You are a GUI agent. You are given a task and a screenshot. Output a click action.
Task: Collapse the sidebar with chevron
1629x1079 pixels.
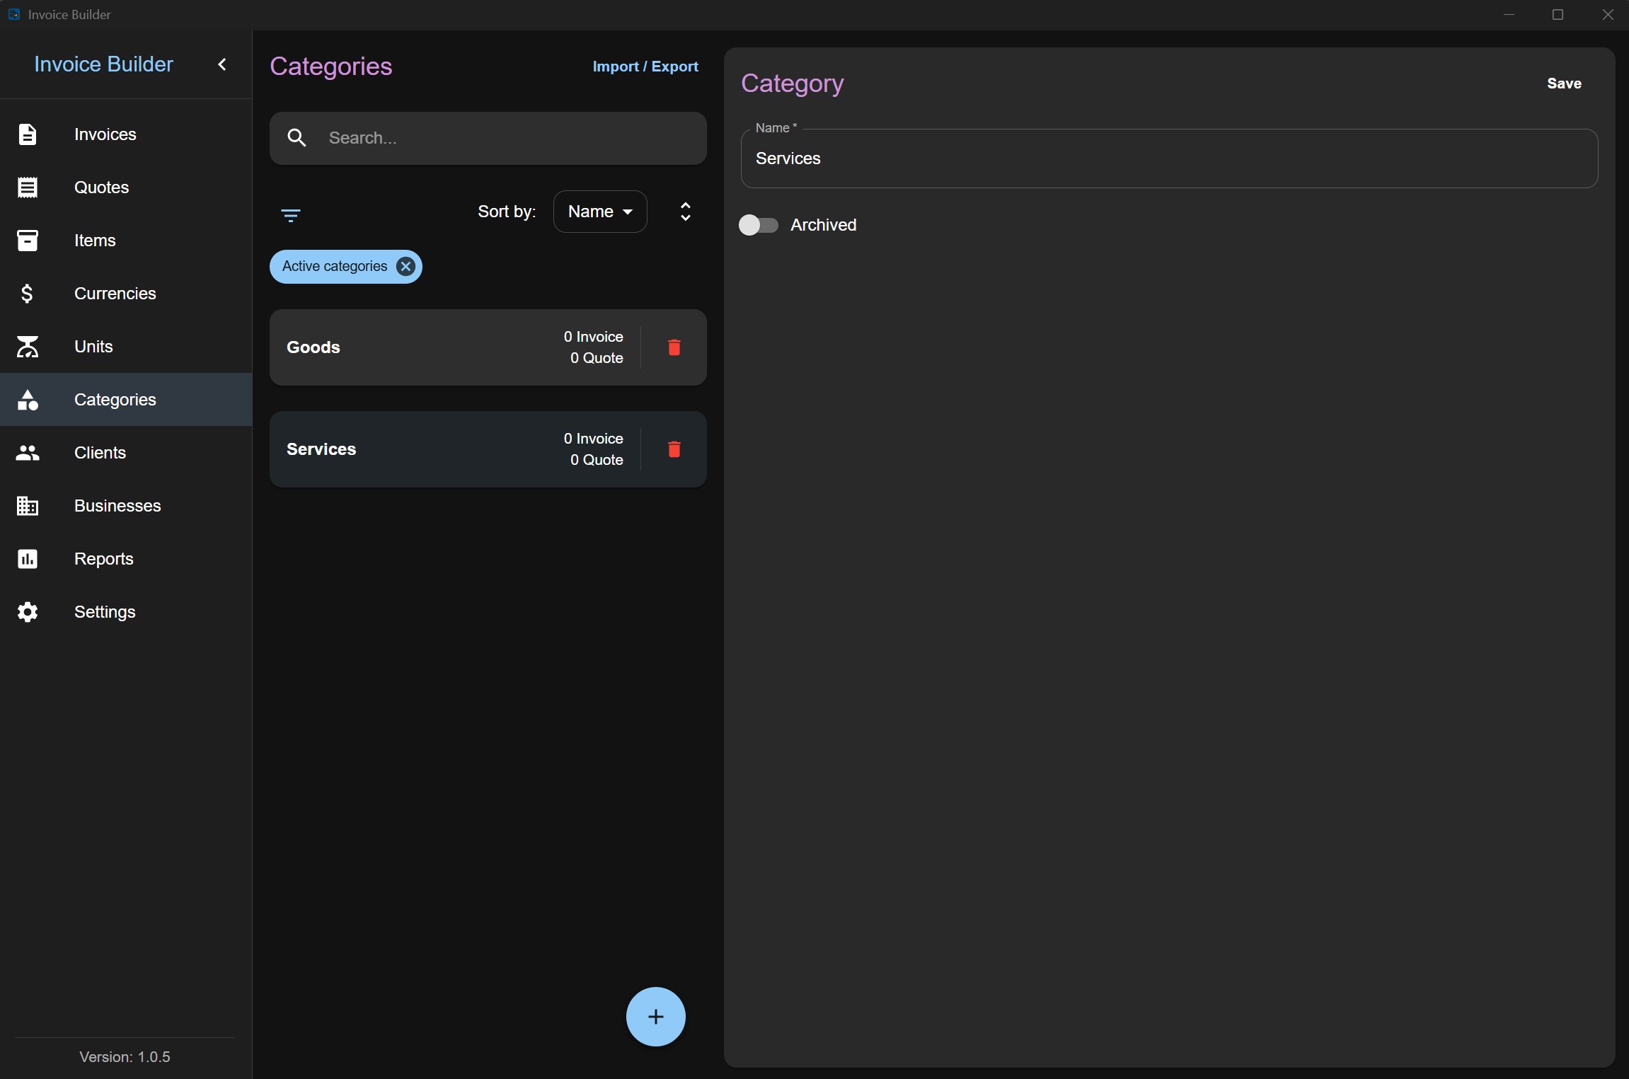[222, 64]
